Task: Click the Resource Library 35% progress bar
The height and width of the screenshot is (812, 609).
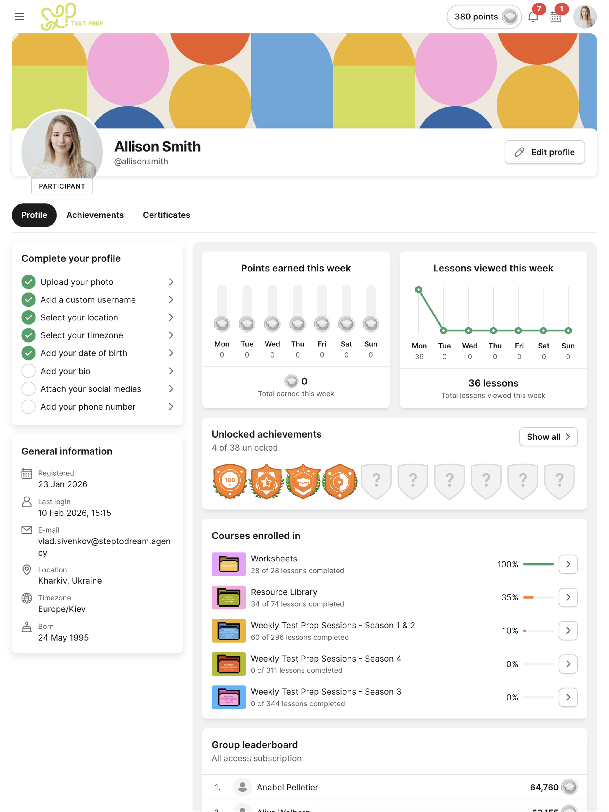Action: (538, 597)
